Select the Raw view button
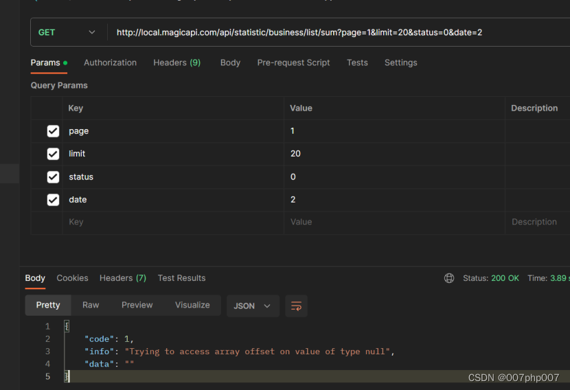The width and height of the screenshot is (570, 390). [91, 306]
